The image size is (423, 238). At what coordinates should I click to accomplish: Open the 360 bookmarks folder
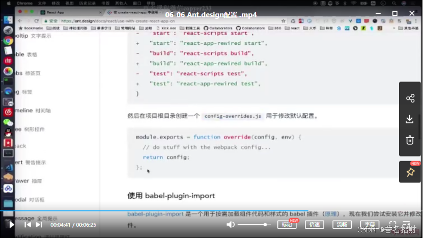(275, 28)
